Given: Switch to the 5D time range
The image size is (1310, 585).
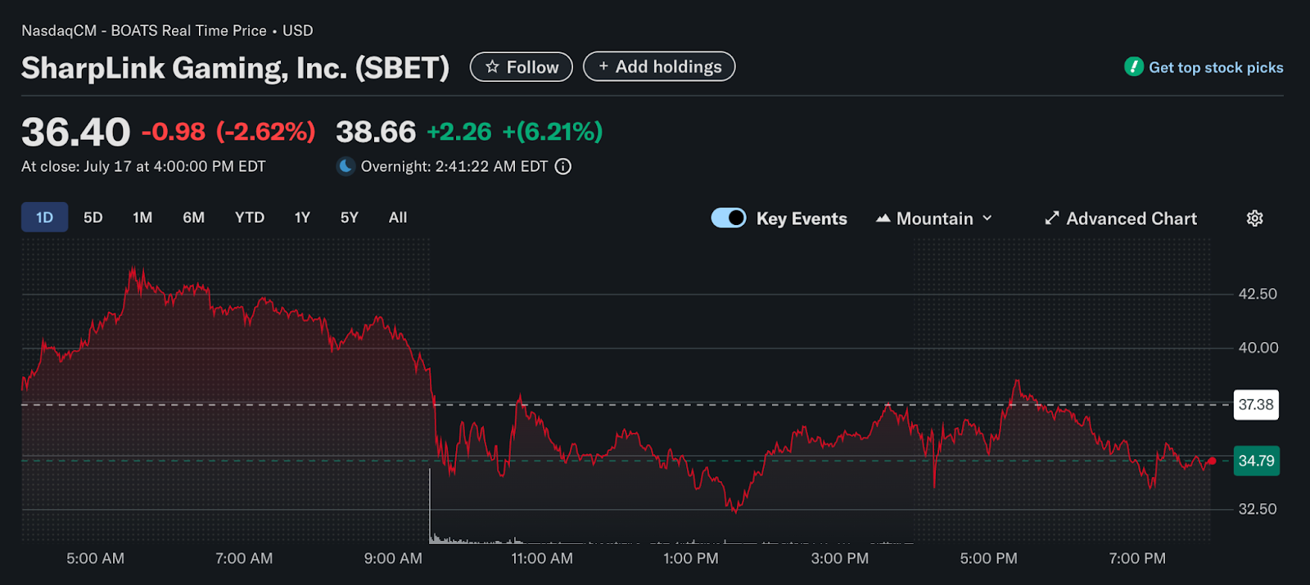Looking at the screenshot, I should tap(93, 218).
